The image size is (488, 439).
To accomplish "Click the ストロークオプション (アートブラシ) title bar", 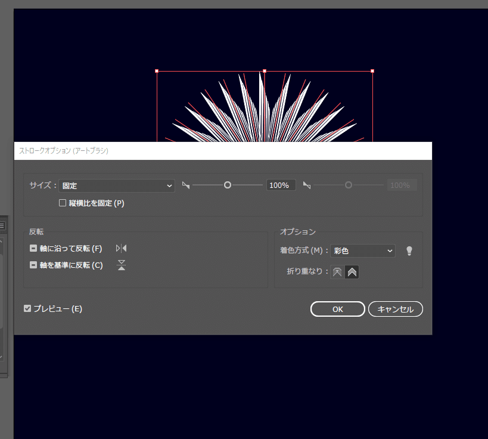I will [223, 151].
